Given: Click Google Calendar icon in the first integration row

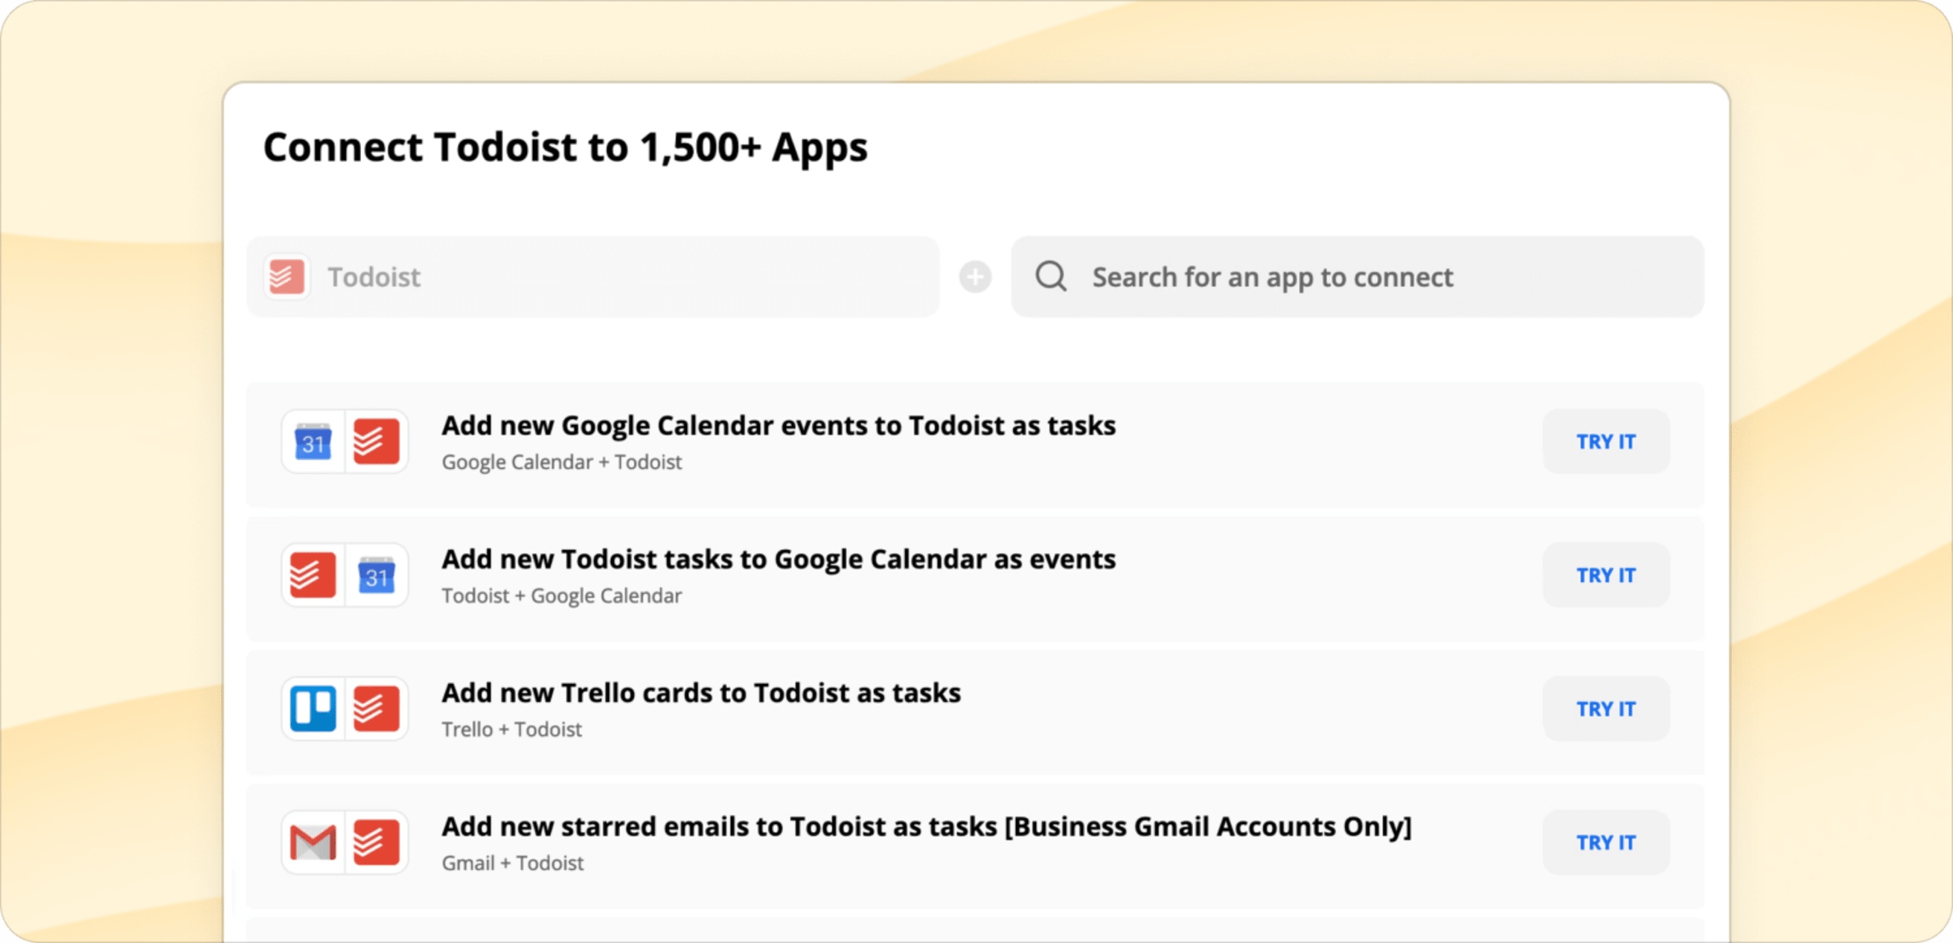Looking at the screenshot, I should pos(313,441).
